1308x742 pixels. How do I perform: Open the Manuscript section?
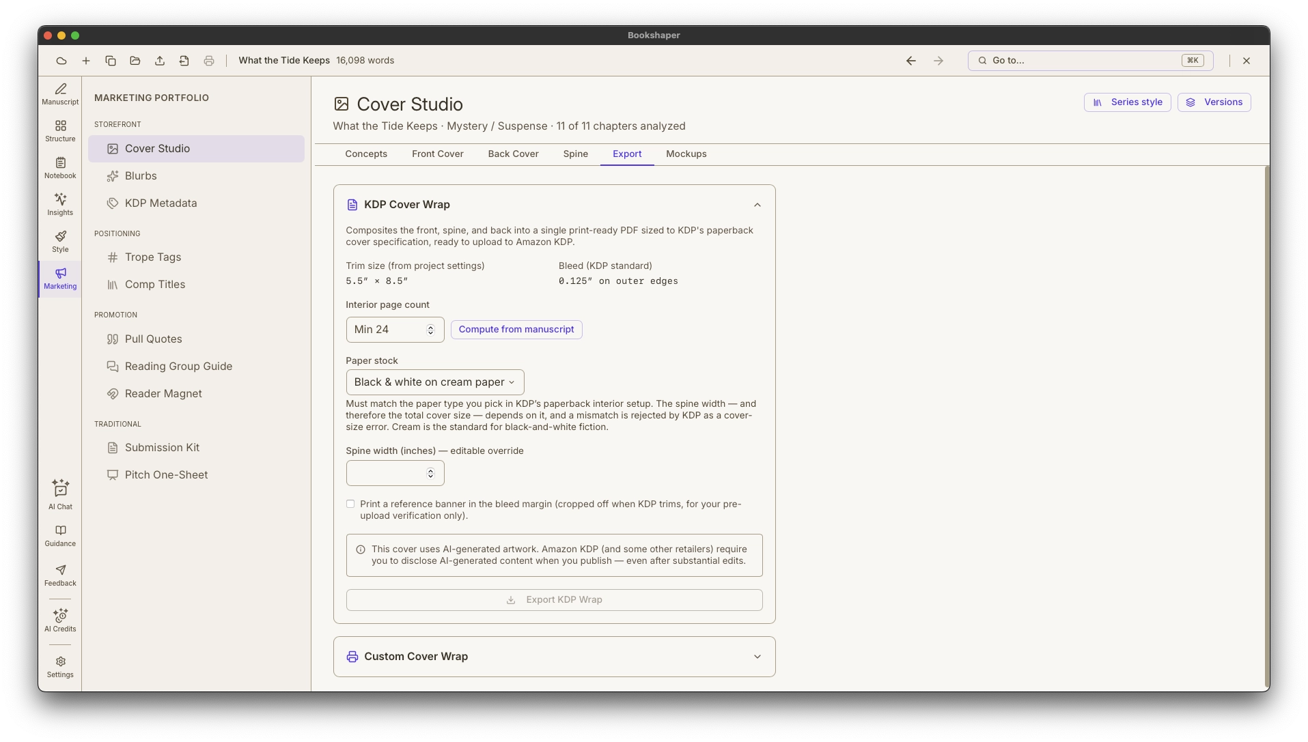coord(60,94)
